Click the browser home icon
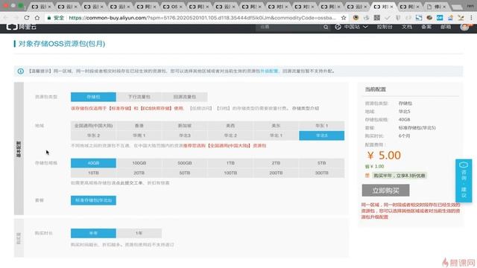477x268 pixels. coord(37,18)
